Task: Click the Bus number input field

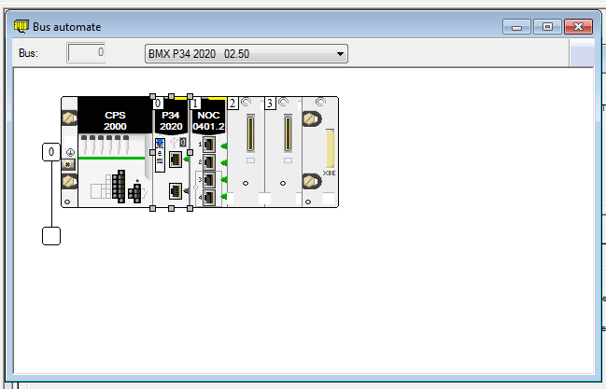Action: pos(86,53)
